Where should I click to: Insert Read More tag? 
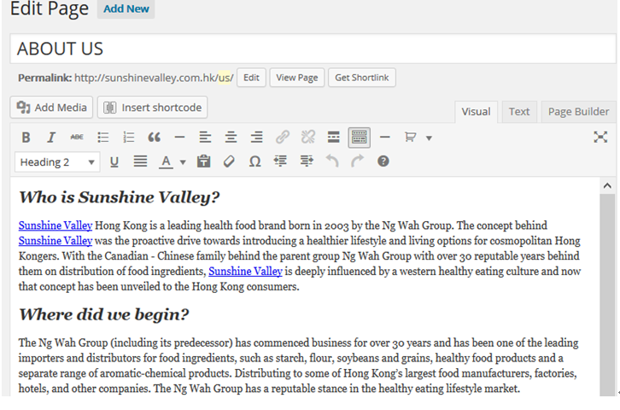[x=334, y=138]
